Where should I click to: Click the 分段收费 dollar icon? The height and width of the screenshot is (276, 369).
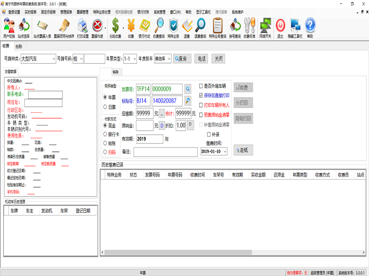click(x=115, y=28)
